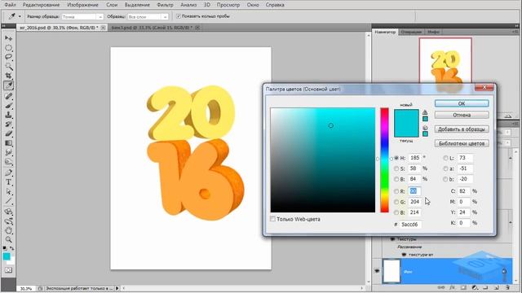Select the History Brush tool
Screen dimensions: 522x293
[8, 125]
